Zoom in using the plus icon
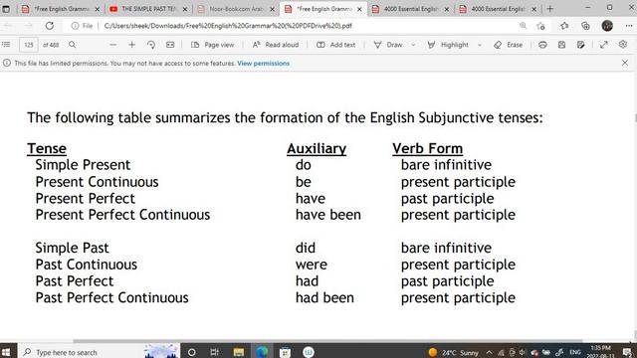The height and width of the screenshot is (358, 637). (x=131, y=45)
